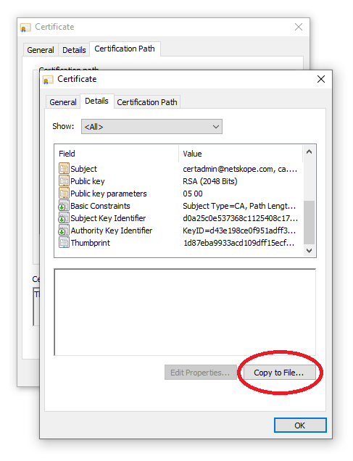353x461 pixels.
Task: Click the certificate icon in front dialog title
Action: click(48, 80)
